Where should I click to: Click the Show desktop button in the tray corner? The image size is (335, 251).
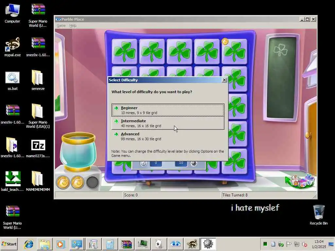click(x=331, y=244)
